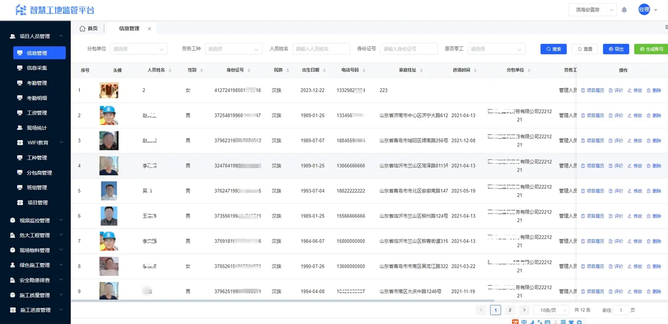This screenshot has width=668, height=324.
Task: Expand the 现场物料管理 menu group
Action: pos(35,250)
